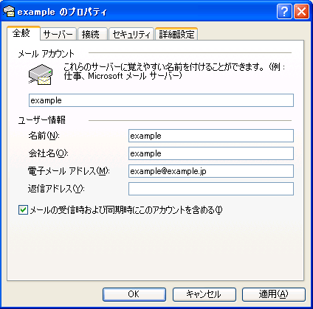The width and height of the screenshot is (313, 309).
Task: Go to the セキュリティ tab
Action: click(x=131, y=34)
